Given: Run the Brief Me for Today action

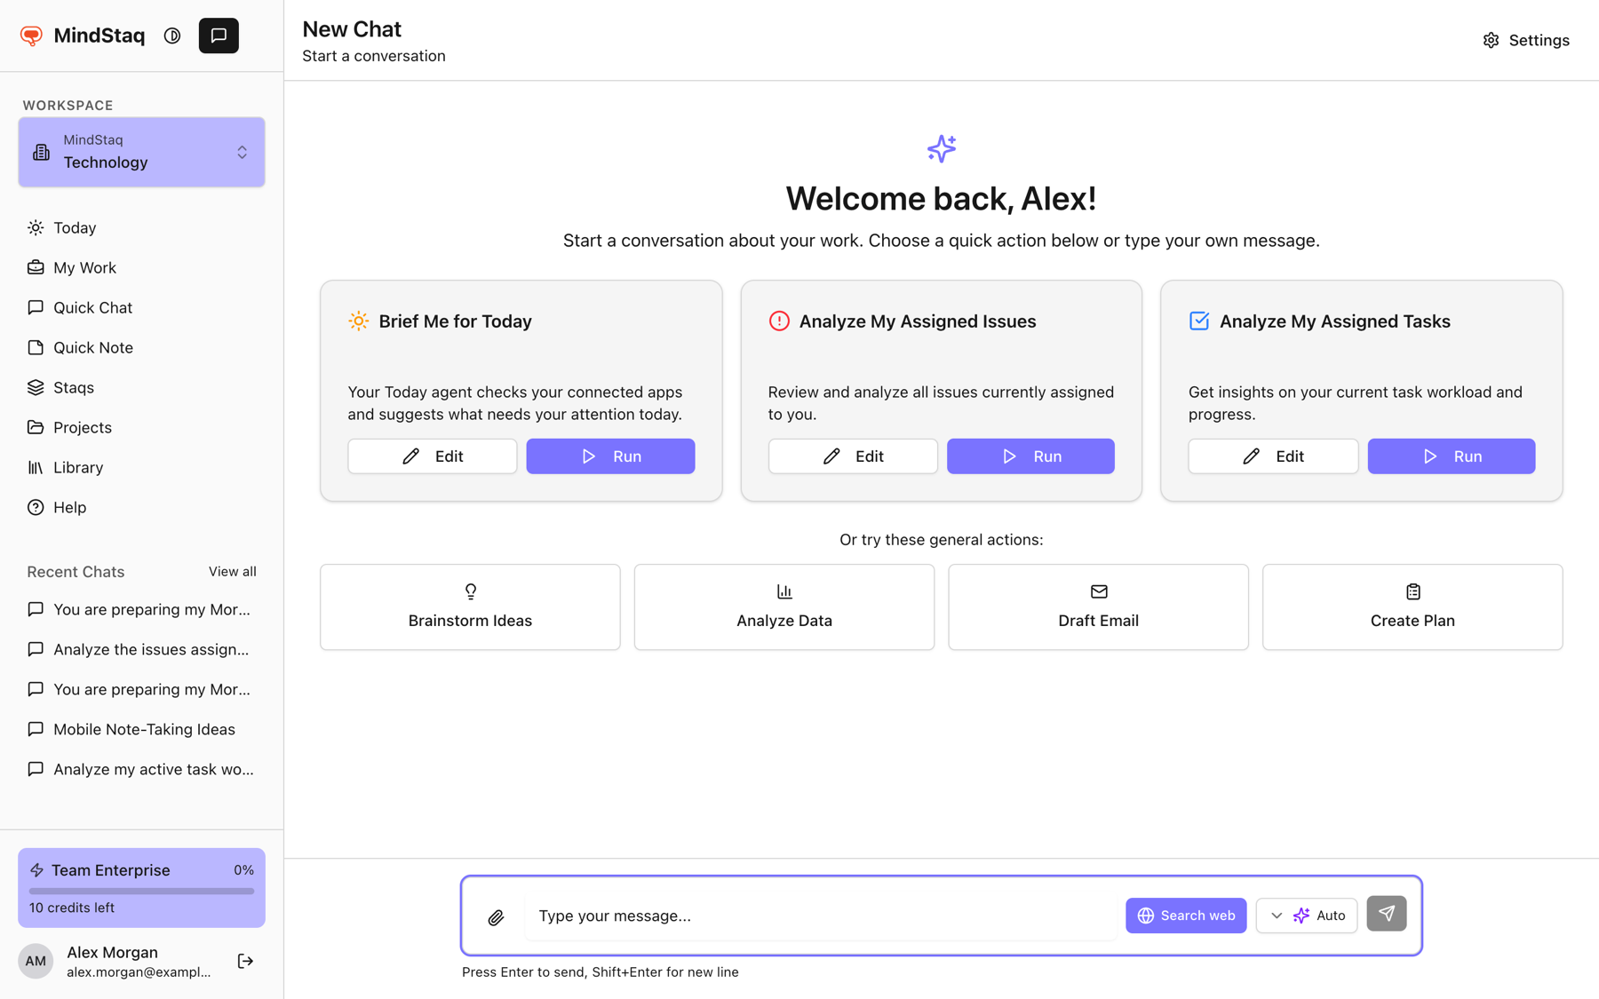Looking at the screenshot, I should pos(610,456).
